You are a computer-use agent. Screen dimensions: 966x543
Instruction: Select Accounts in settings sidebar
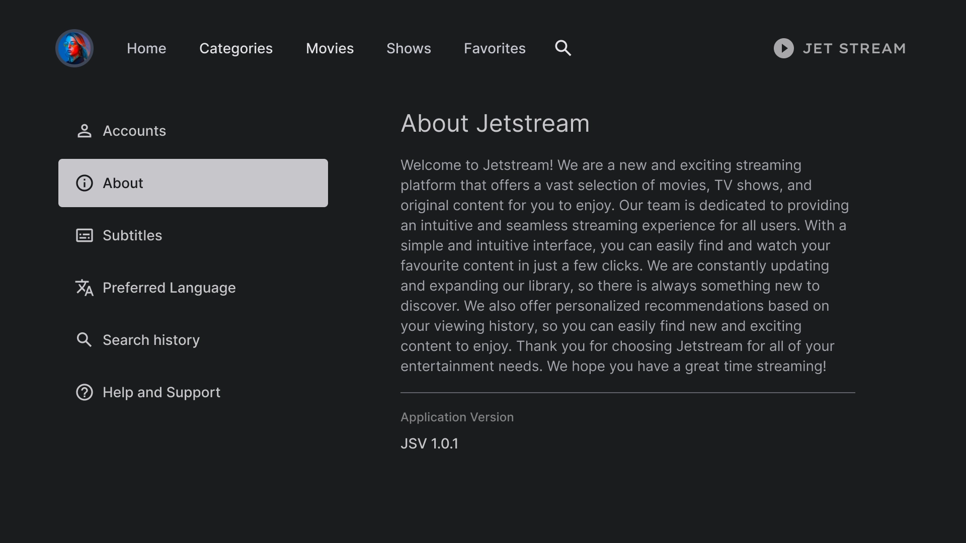coord(134,131)
